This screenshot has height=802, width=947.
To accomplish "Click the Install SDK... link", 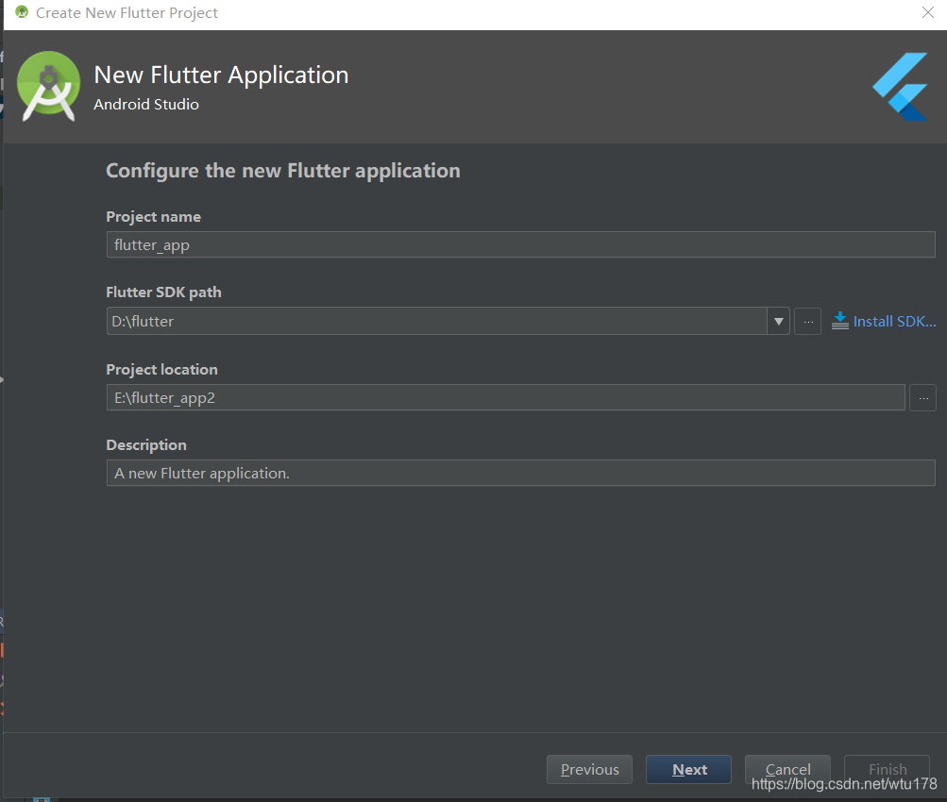I will point(894,322).
